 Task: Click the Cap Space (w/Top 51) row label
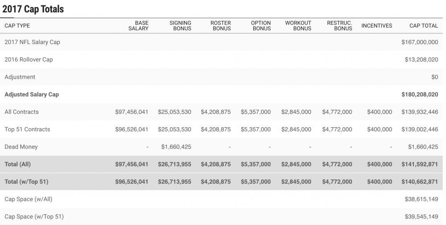pyautogui.click(x=34, y=217)
